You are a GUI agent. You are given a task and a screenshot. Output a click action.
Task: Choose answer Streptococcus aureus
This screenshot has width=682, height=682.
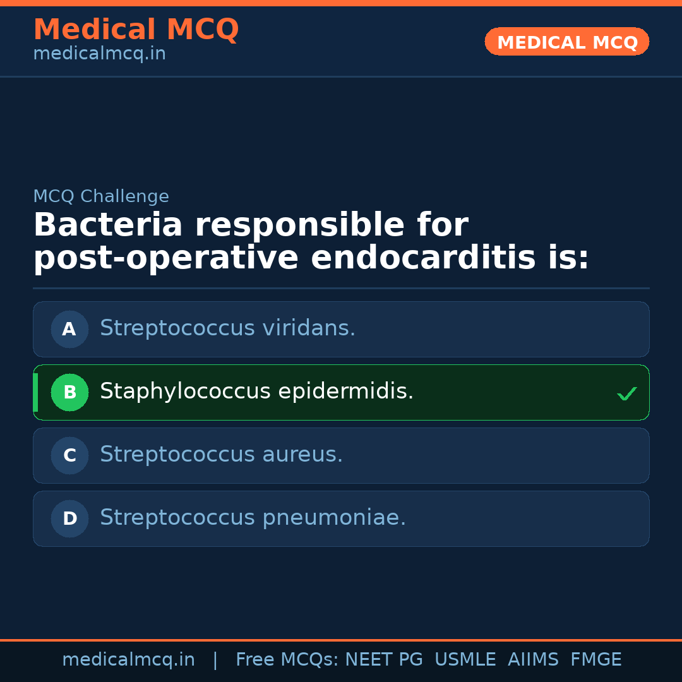(221, 455)
